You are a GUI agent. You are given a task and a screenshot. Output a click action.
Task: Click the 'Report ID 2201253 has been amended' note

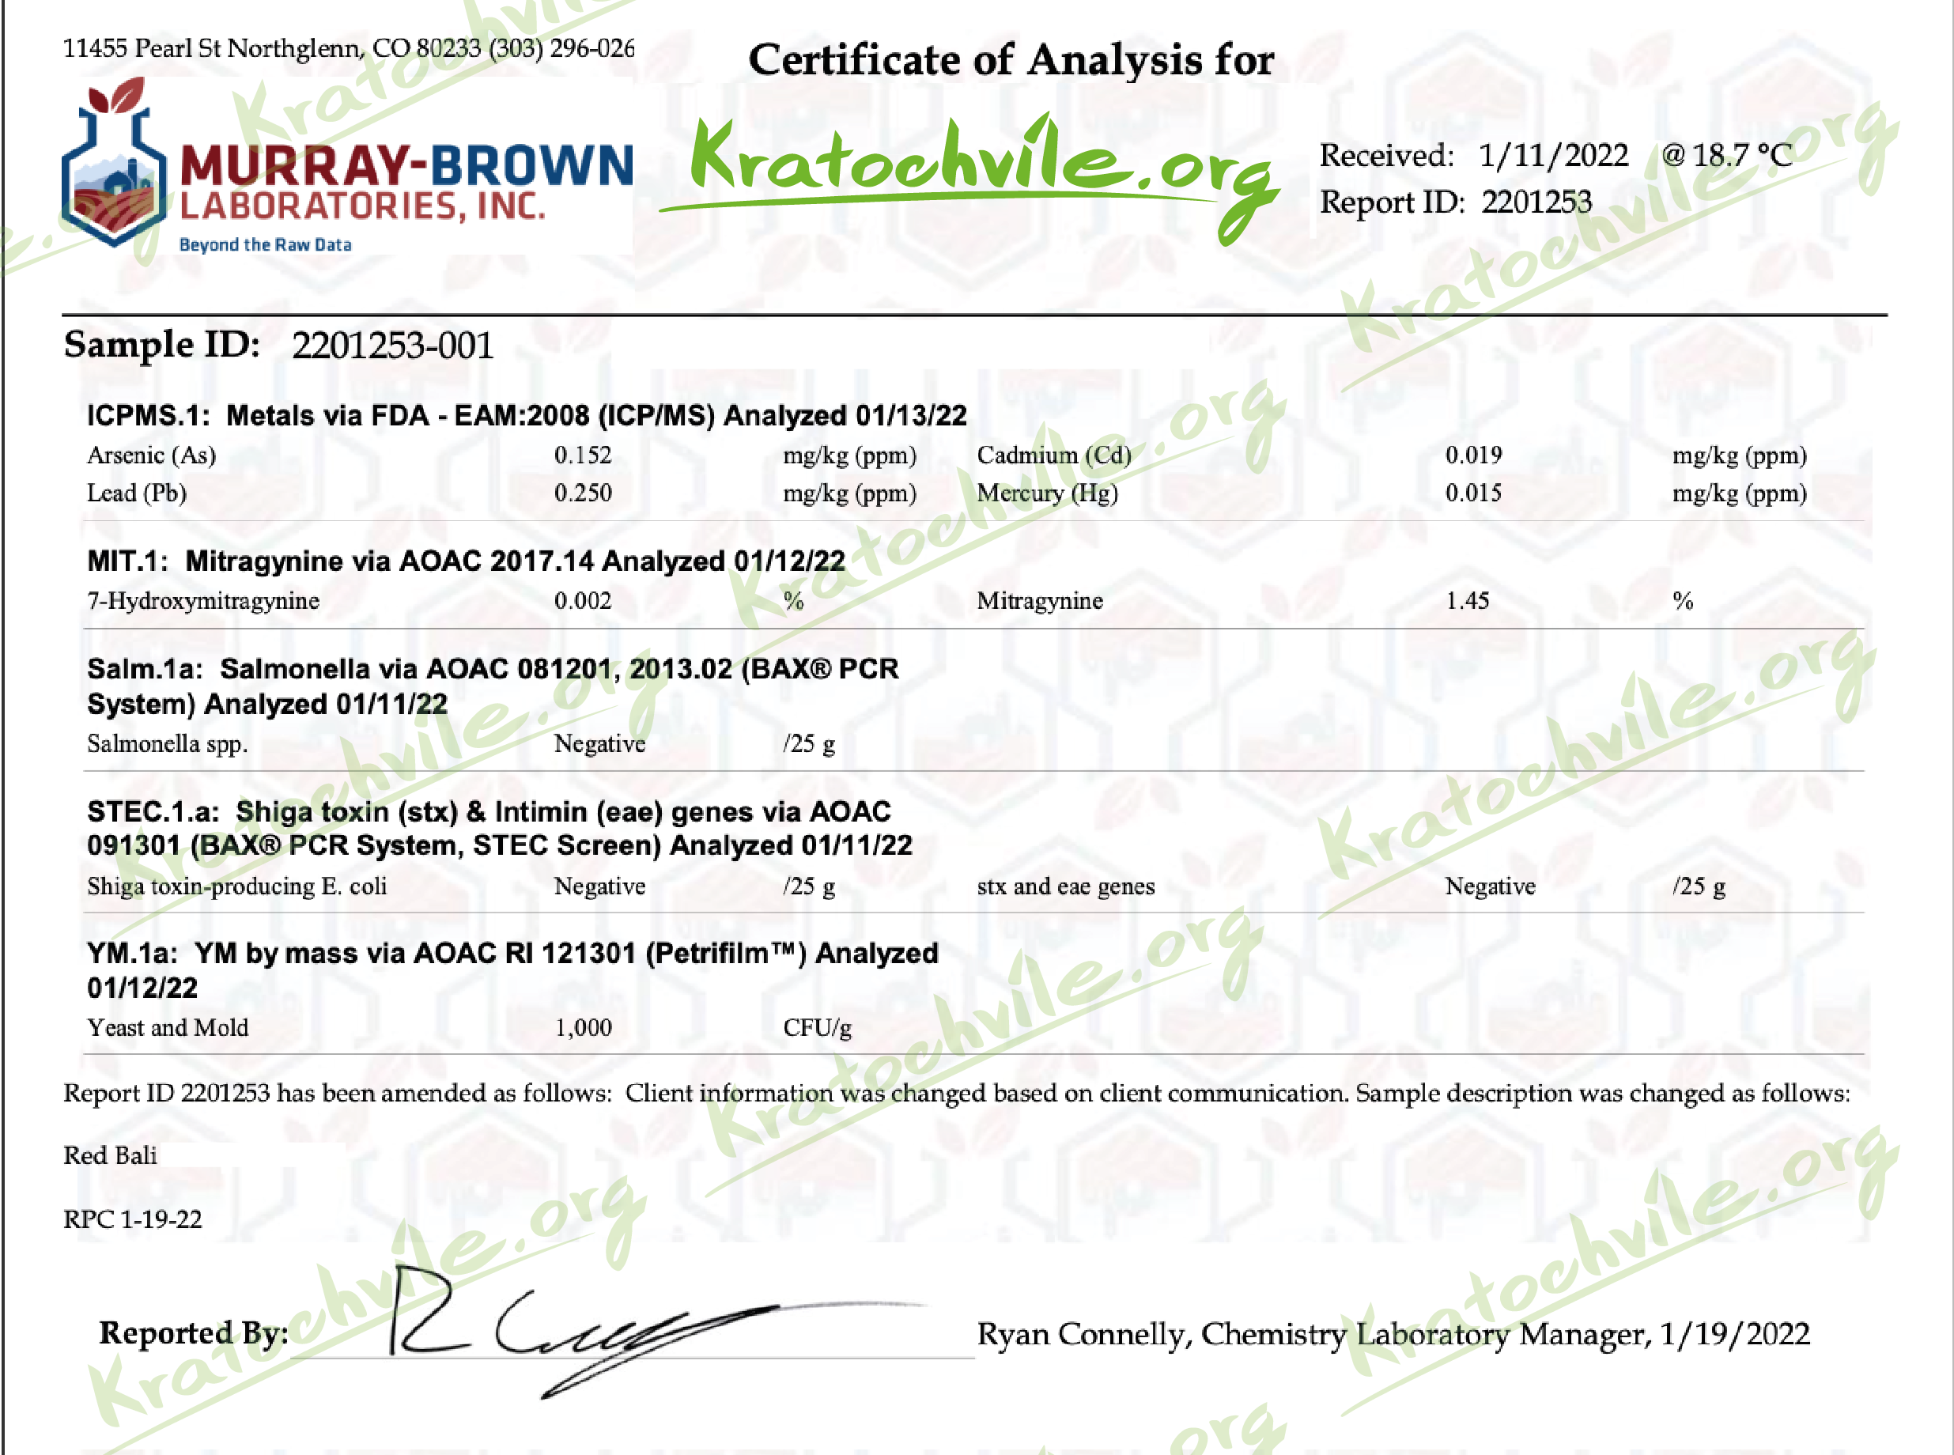(956, 1094)
